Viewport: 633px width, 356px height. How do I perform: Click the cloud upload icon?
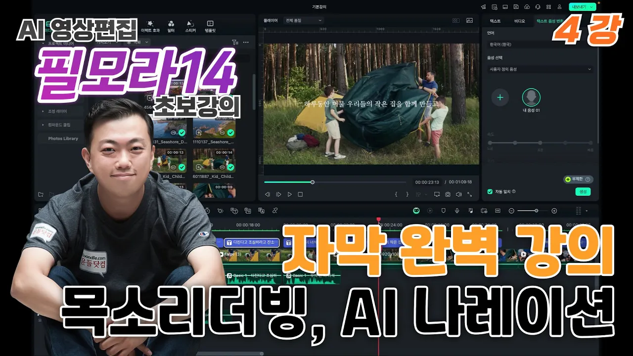click(527, 7)
